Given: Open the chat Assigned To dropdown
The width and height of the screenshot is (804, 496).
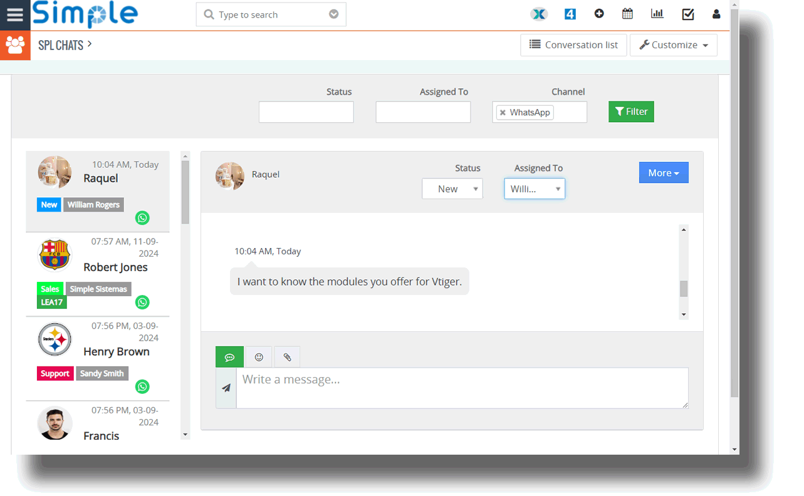Looking at the screenshot, I should (x=535, y=189).
